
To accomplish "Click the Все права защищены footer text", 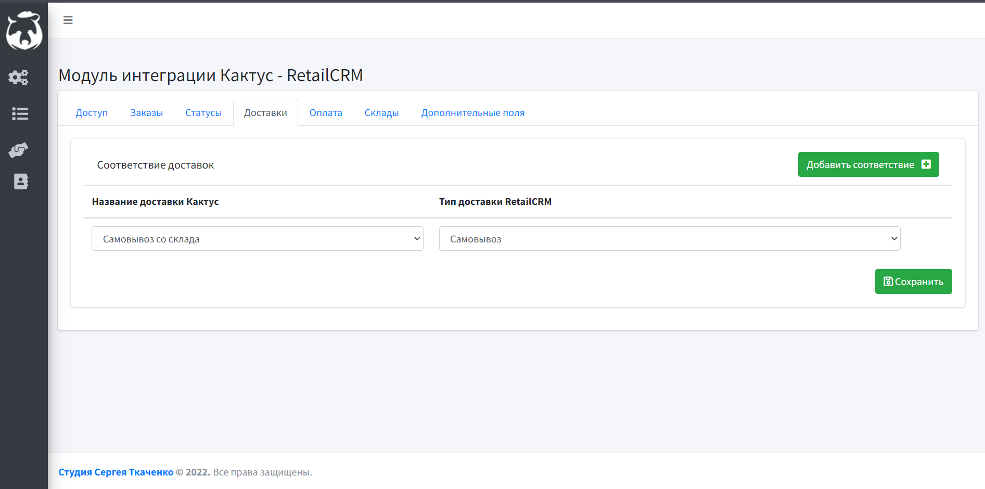I will pos(262,472).
